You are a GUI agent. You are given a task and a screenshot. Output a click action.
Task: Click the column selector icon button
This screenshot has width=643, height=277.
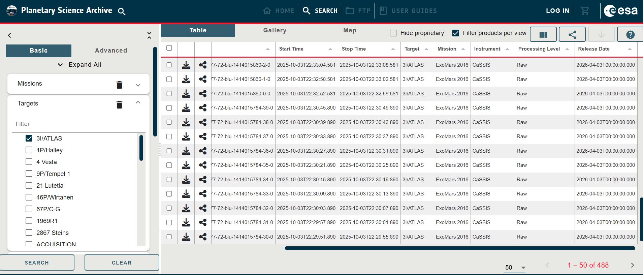(543, 34)
